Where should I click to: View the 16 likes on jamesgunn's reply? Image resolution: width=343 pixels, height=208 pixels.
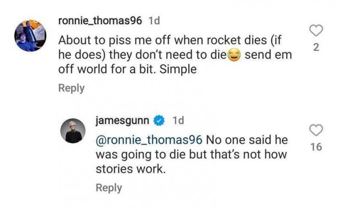315,147
